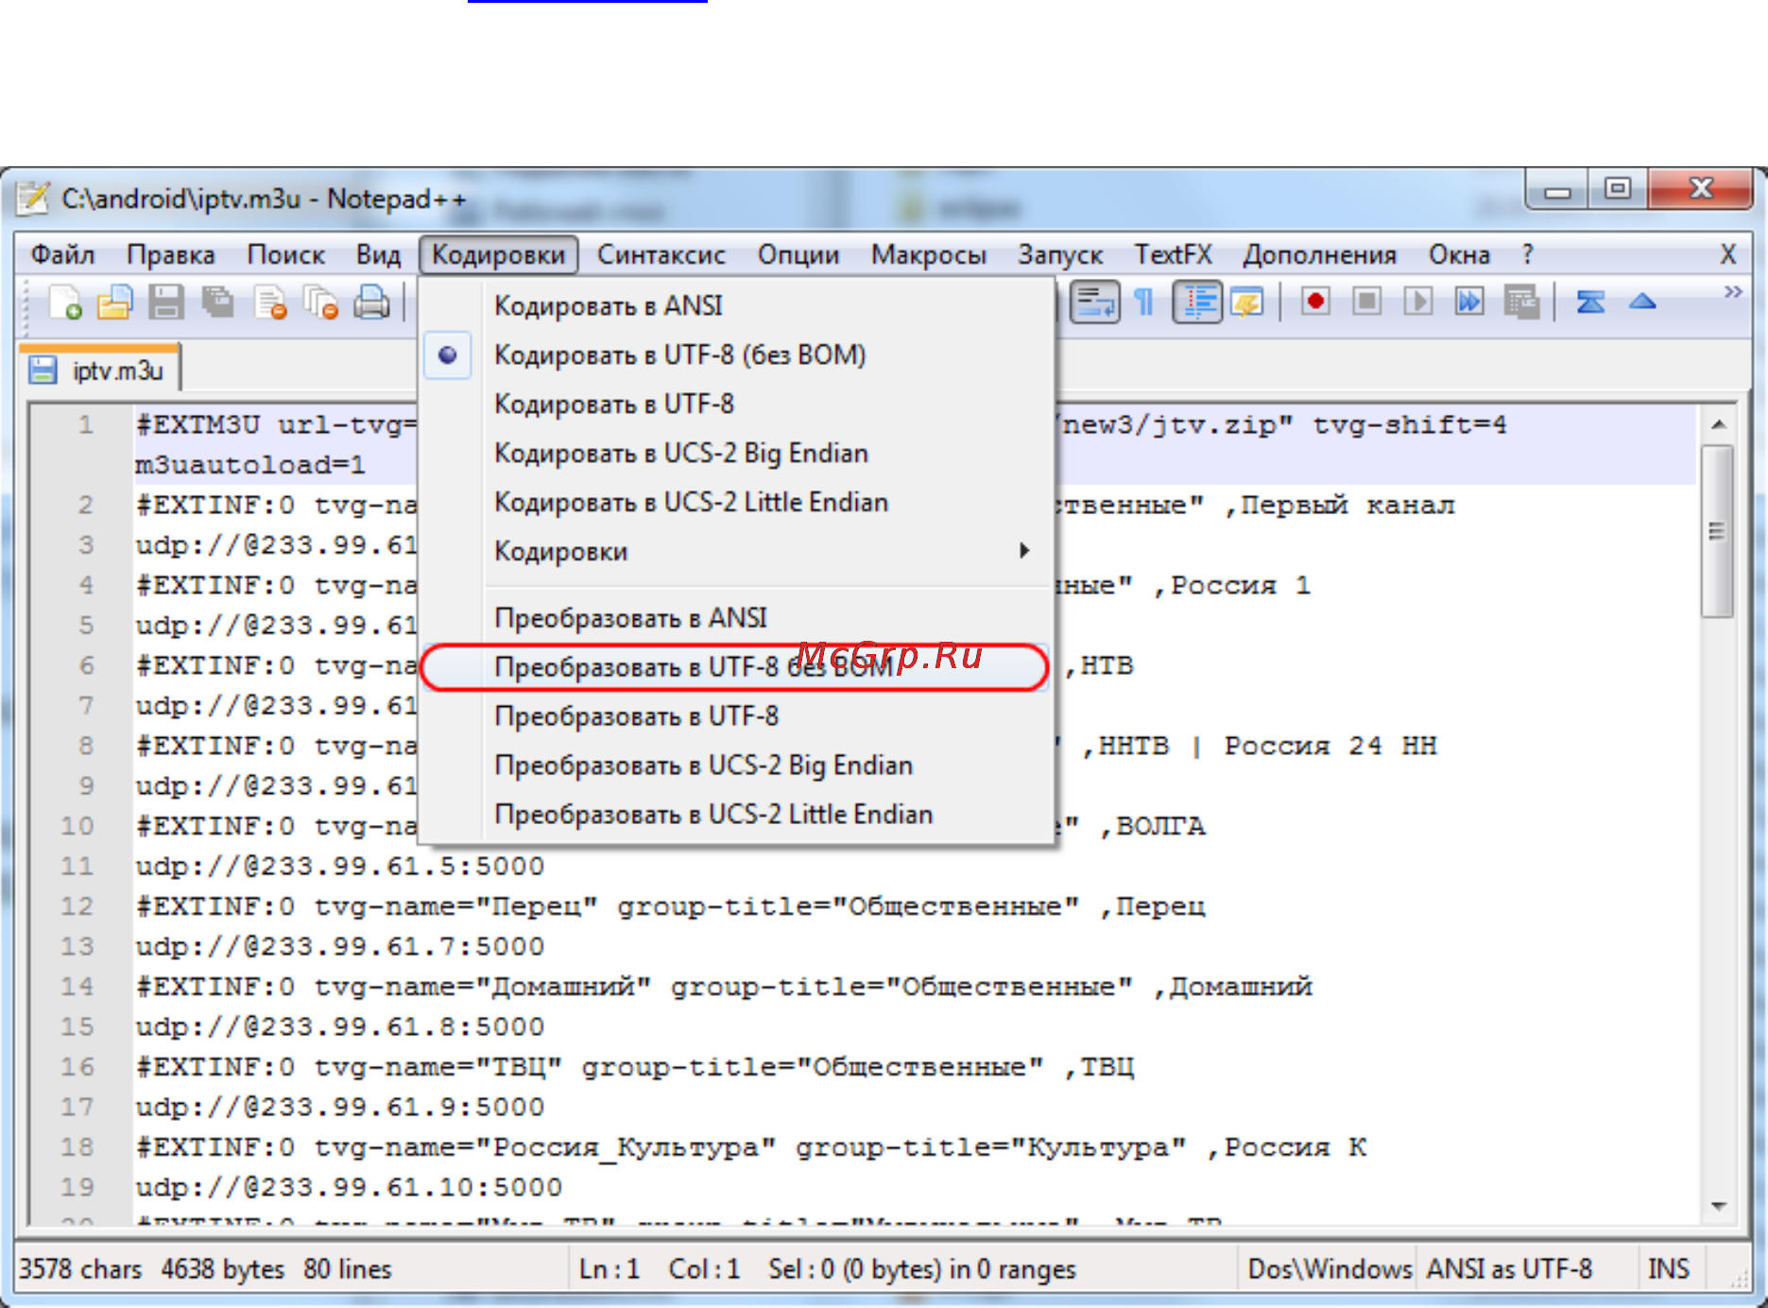The width and height of the screenshot is (1768, 1308).
Task: Choose Кодировать в ANSI
Action: 737,306
